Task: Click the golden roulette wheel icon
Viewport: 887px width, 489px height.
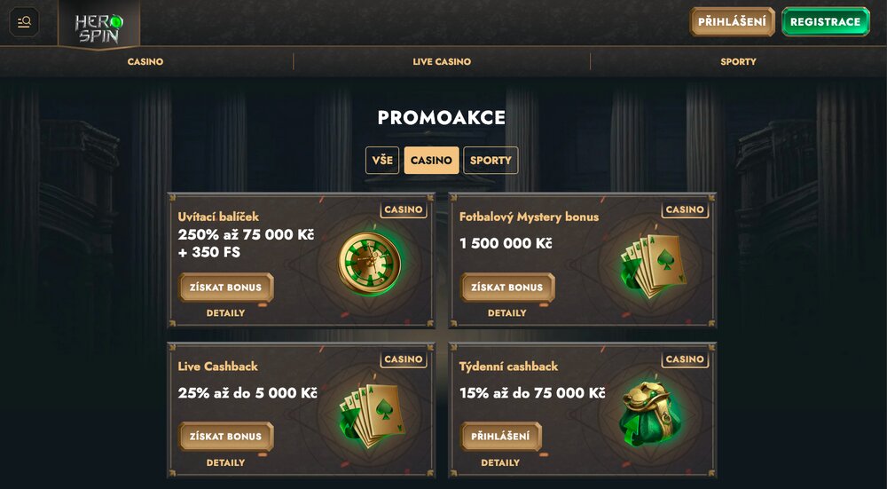Action: click(369, 264)
